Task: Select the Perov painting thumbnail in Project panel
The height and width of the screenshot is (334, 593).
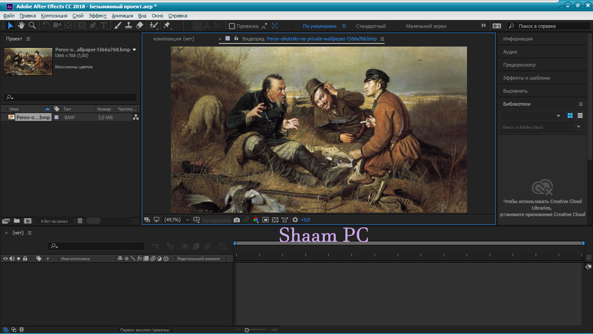Action: [x=27, y=61]
